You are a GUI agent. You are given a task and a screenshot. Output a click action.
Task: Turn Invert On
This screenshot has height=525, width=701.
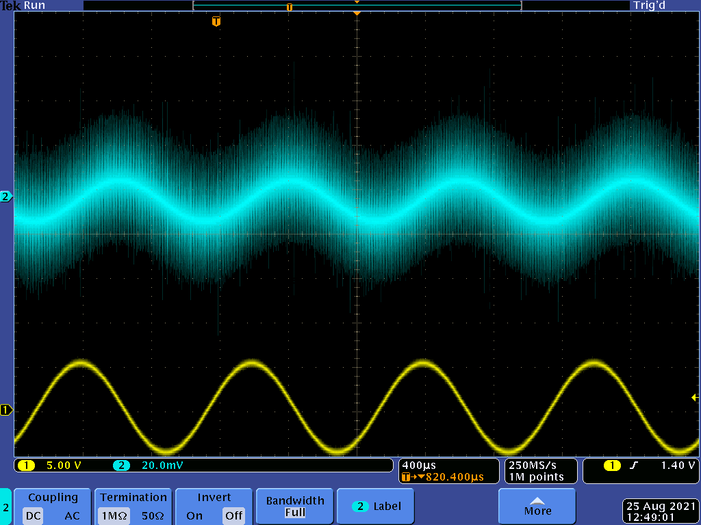coord(194,516)
